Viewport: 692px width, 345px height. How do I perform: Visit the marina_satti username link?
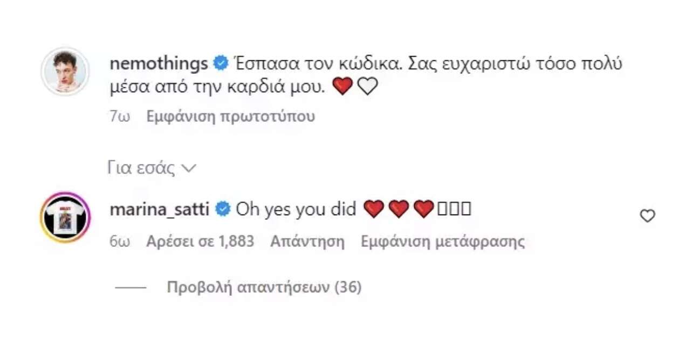[159, 209]
